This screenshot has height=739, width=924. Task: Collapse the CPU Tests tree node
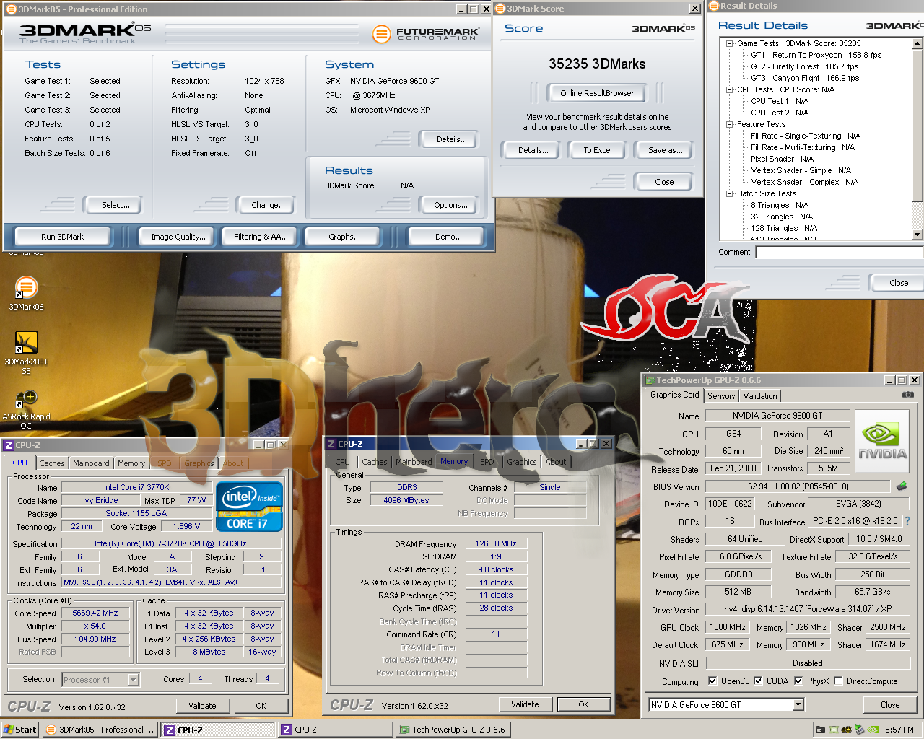[x=730, y=89]
